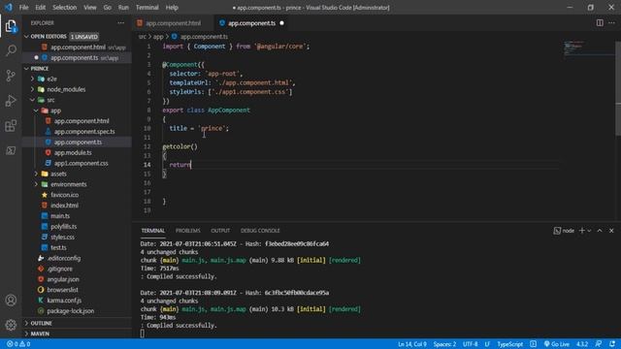Click the node terminal shell icon
Screen dimensions: 621x349
tap(557, 231)
